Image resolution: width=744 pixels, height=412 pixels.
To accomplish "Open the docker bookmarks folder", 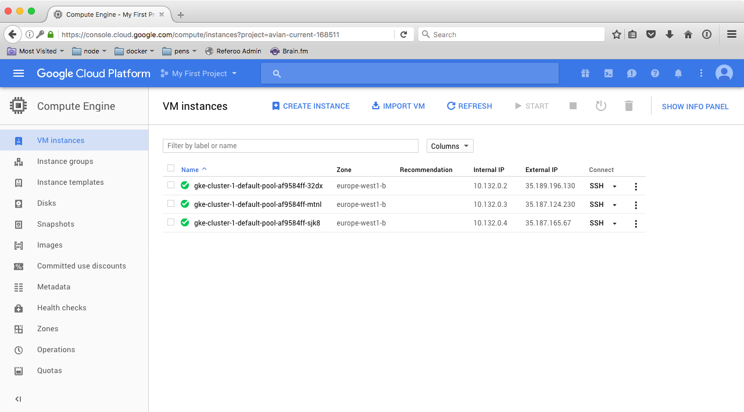I will tap(134, 51).
